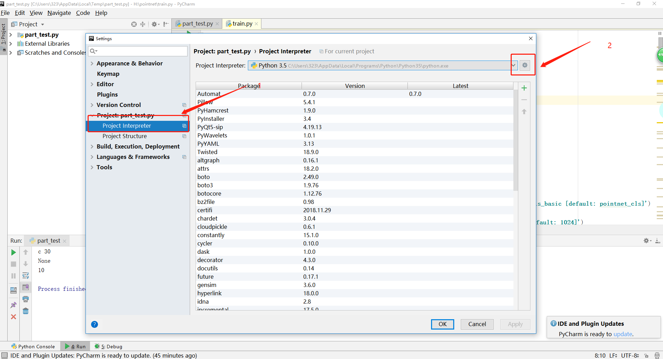Image resolution: width=663 pixels, height=359 pixels.
Task: Open Project Interpreter dropdown
Action: pyautogui.click(x=513, y=65)
